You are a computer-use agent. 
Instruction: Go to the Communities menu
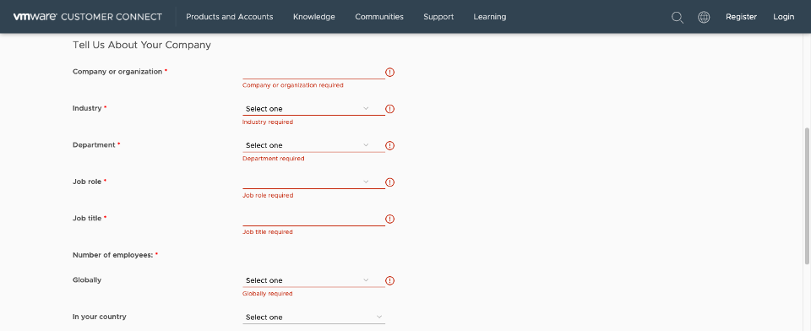click(379, 17)
